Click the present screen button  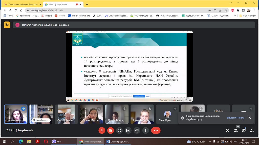tap(128, 130)
